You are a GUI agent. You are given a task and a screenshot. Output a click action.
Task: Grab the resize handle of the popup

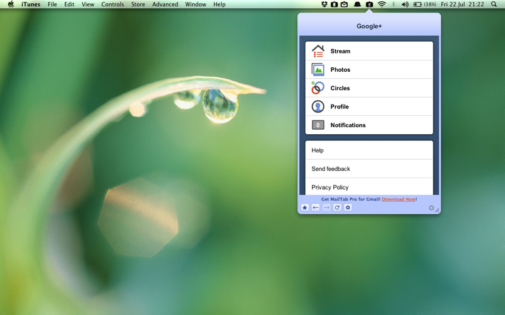tap(437, 210)
